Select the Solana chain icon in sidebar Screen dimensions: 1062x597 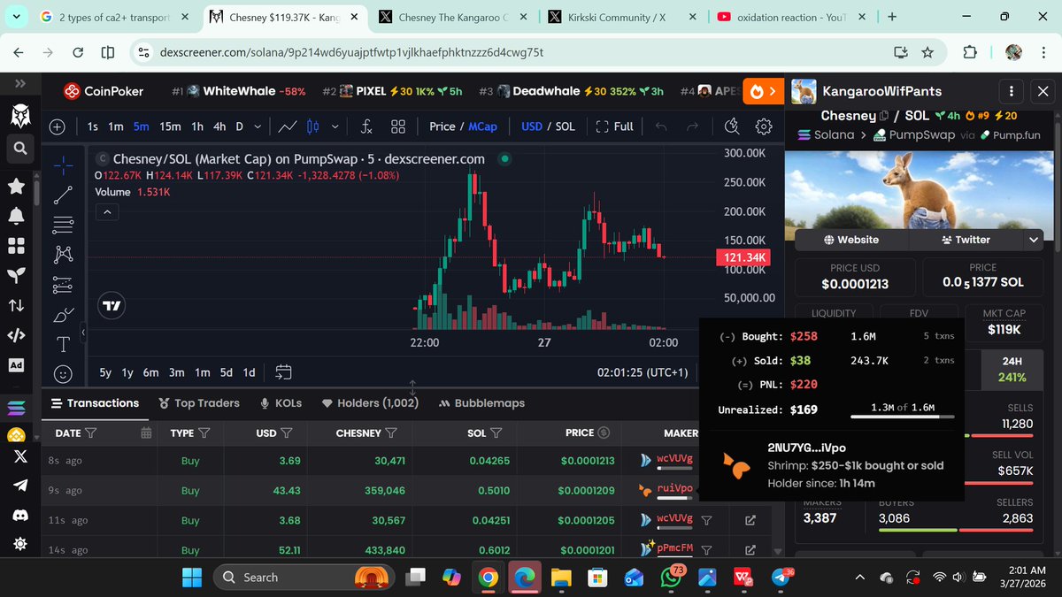18,408
